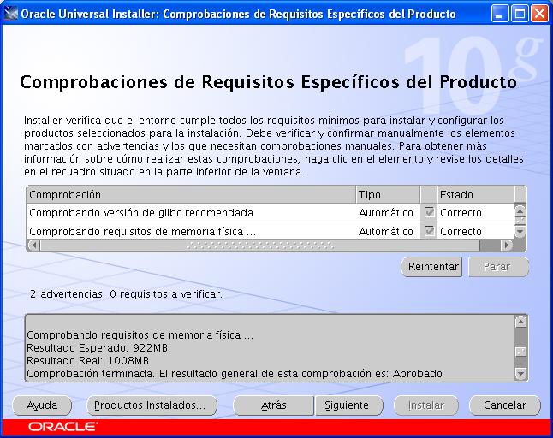Open Ayuda help
The width and height of the screenshot is (553, 438).
point(42,405)
